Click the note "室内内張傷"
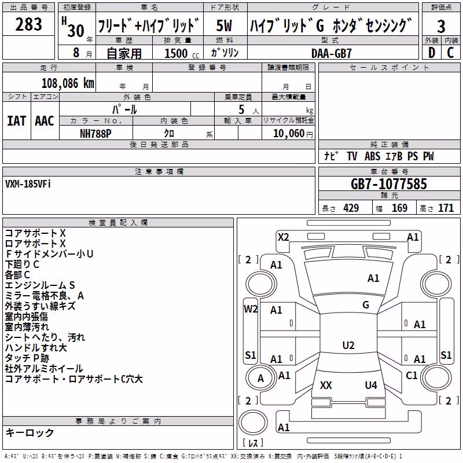Viewport: 463px width, 463px height. 26,316
